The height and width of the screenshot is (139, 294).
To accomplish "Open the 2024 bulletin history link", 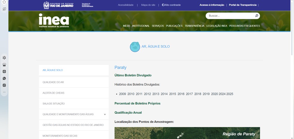I will click(222, 94).
